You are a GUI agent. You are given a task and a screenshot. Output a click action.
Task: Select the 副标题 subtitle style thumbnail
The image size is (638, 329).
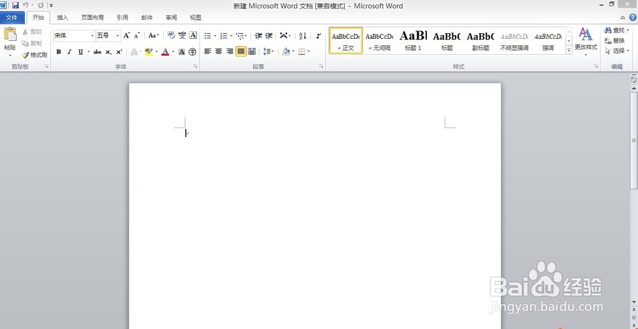click(480, 40)
